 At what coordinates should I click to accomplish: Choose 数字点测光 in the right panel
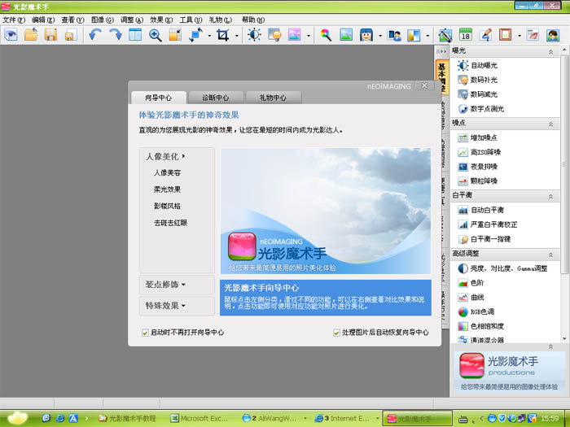[x=480, y=108]
